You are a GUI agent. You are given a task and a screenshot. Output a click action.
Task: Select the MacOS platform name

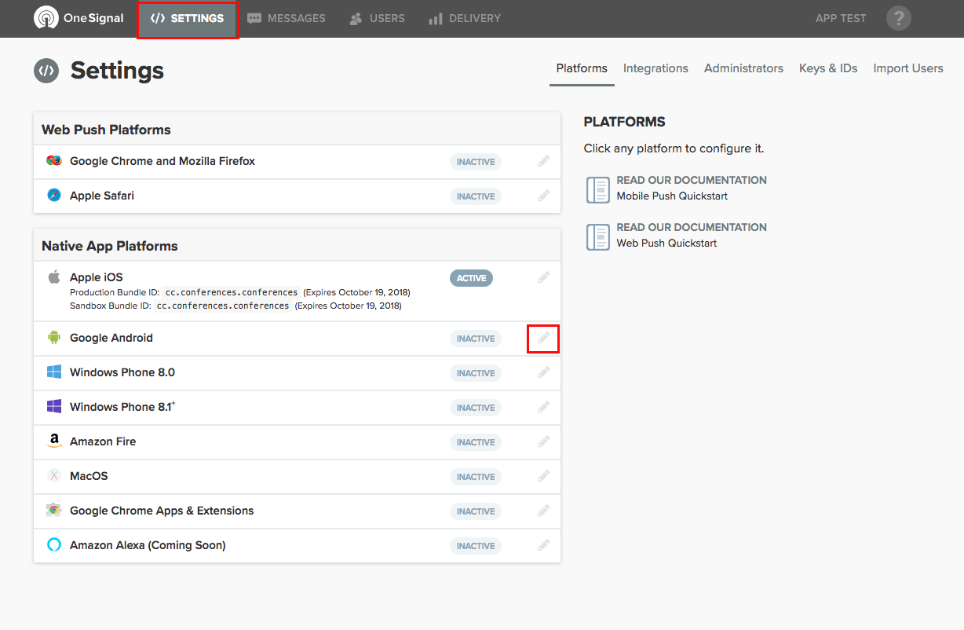(89, 476)
